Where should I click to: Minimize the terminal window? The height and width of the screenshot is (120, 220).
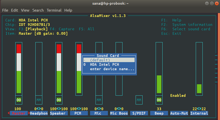point(207,3)
